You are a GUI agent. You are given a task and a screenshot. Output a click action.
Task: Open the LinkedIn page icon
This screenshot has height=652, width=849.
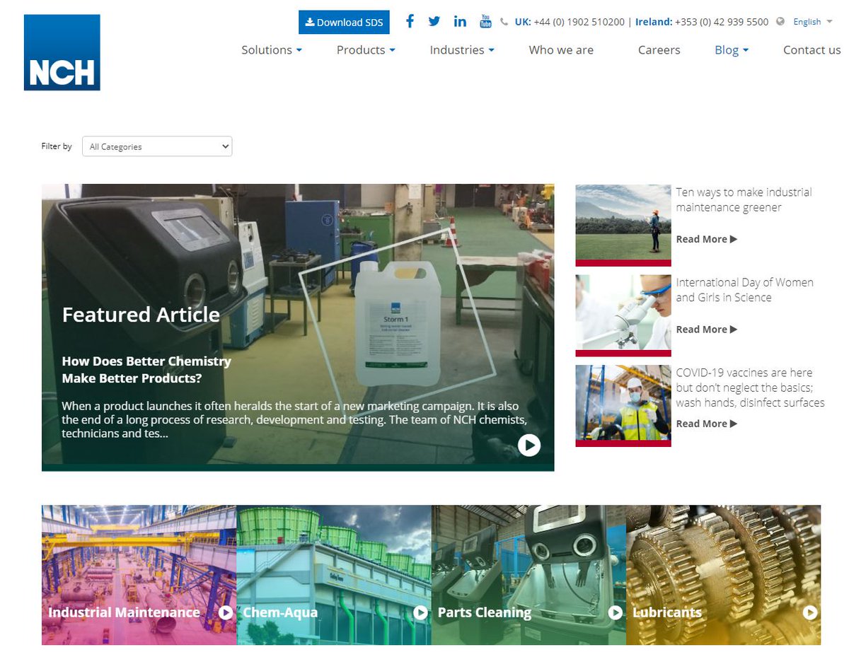460,21
